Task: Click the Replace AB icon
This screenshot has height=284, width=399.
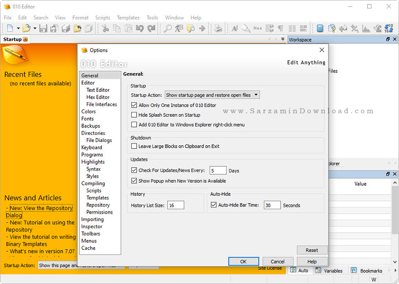Action: point(179,28)
